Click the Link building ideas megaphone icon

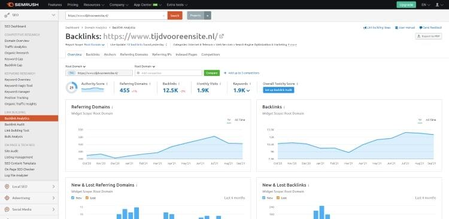[x=365, y=28]
